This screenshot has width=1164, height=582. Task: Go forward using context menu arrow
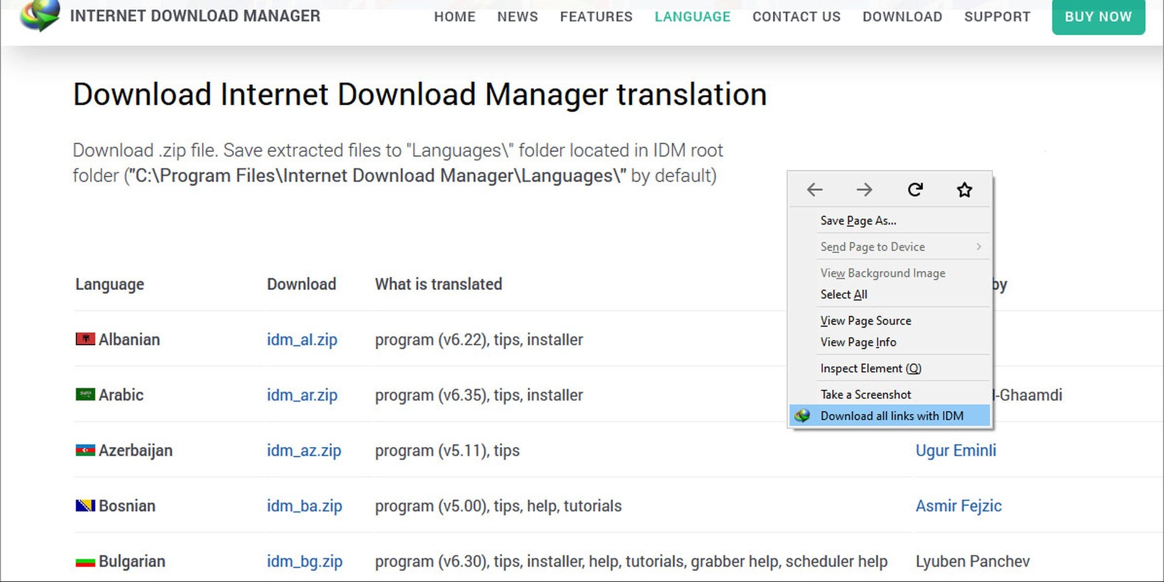tap(865, 189)
